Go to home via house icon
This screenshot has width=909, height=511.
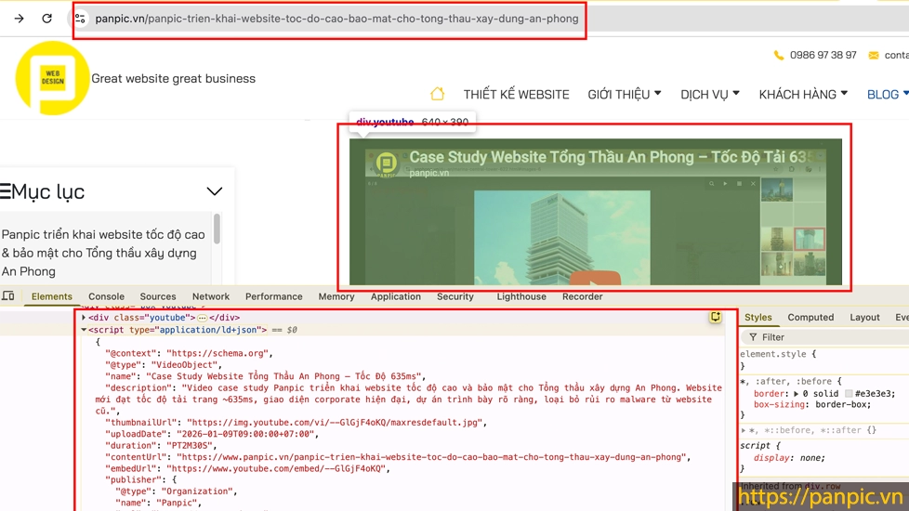(x=437, y=93)
